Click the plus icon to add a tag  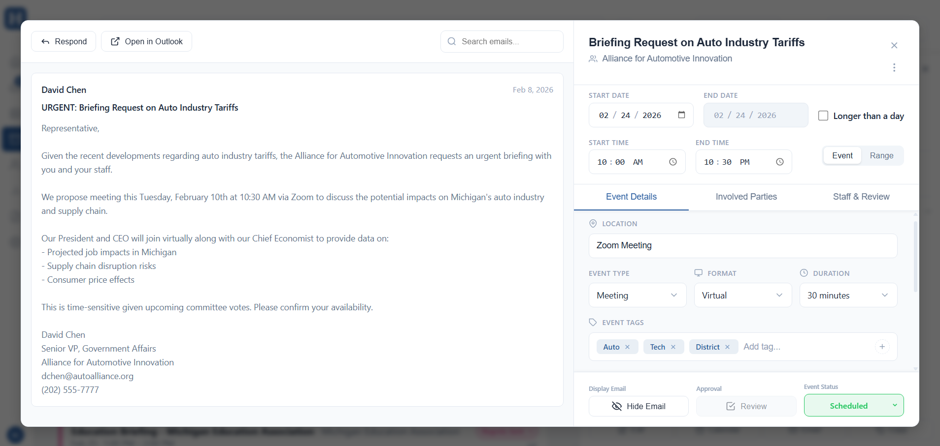pyautogui.click(x=882, y=347)
